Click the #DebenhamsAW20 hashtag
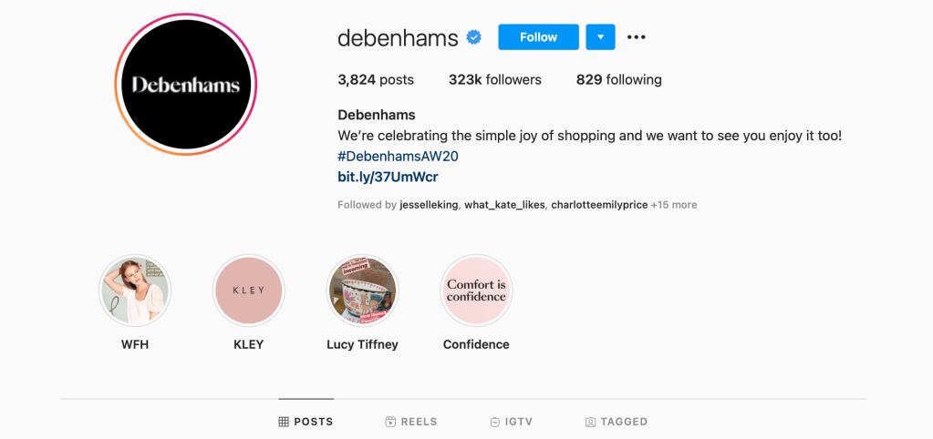The height and width of the screenshot is (439, 933). pos(398,156)
